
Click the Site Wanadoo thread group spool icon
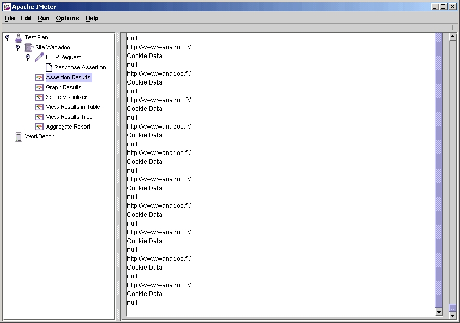click(x=28, y=47)
